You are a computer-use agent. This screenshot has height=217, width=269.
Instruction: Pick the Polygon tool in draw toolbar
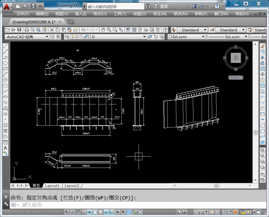pos(5,63)
